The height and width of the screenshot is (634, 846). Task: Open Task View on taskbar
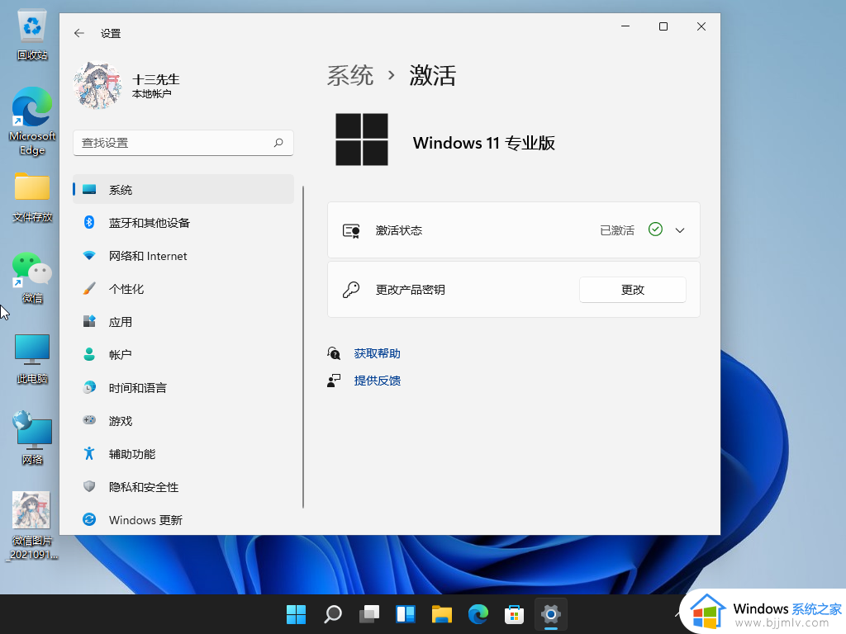pyautogui.click(x=369, y=614)
